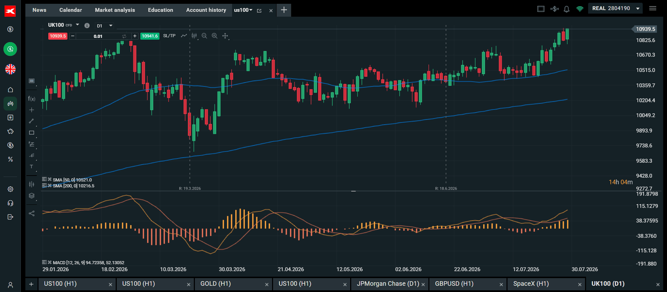
Task: Open the D1 timeframe dropdown
Action: click(x=105, y=26)
